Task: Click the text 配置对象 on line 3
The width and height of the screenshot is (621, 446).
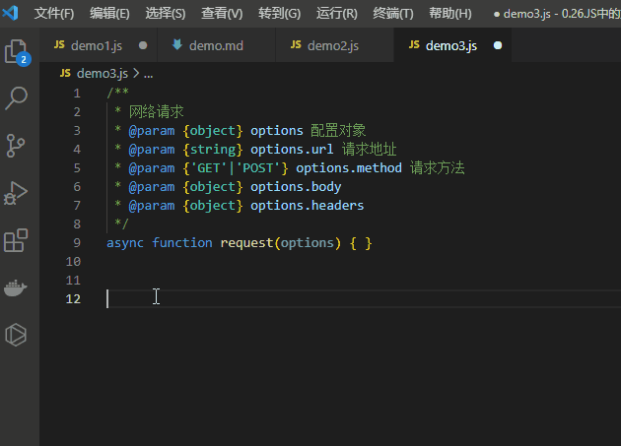Action: (338, 130)
